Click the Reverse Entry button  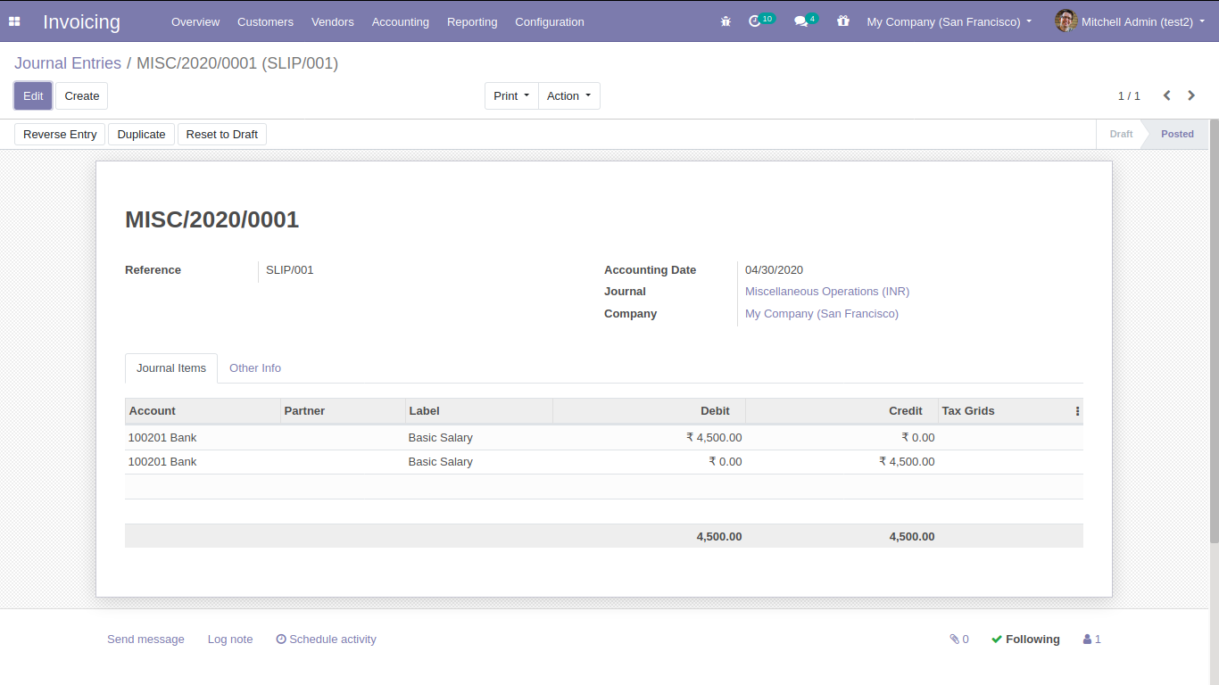point(60,135)
